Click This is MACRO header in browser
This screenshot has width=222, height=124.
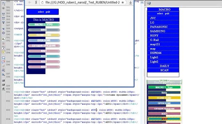43,20
